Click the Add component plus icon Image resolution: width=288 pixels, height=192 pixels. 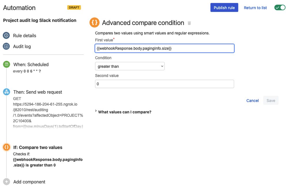6,182
